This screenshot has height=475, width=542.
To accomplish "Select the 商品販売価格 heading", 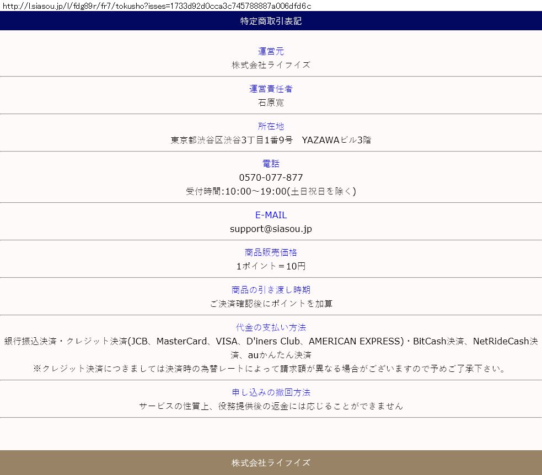I will pyautogui.click(x=271, y=252).
